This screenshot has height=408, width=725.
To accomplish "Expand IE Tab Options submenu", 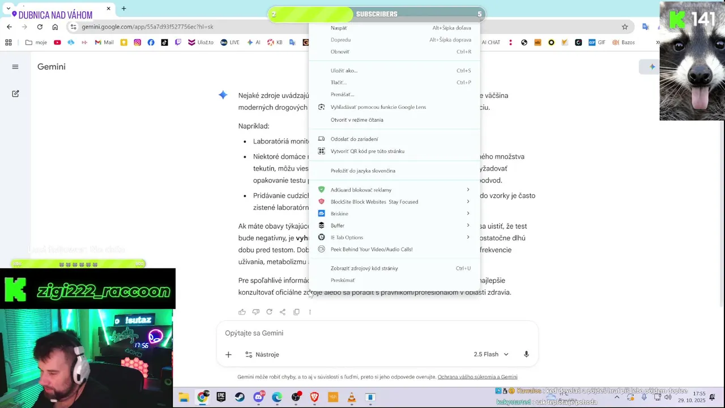I will 395,237.
